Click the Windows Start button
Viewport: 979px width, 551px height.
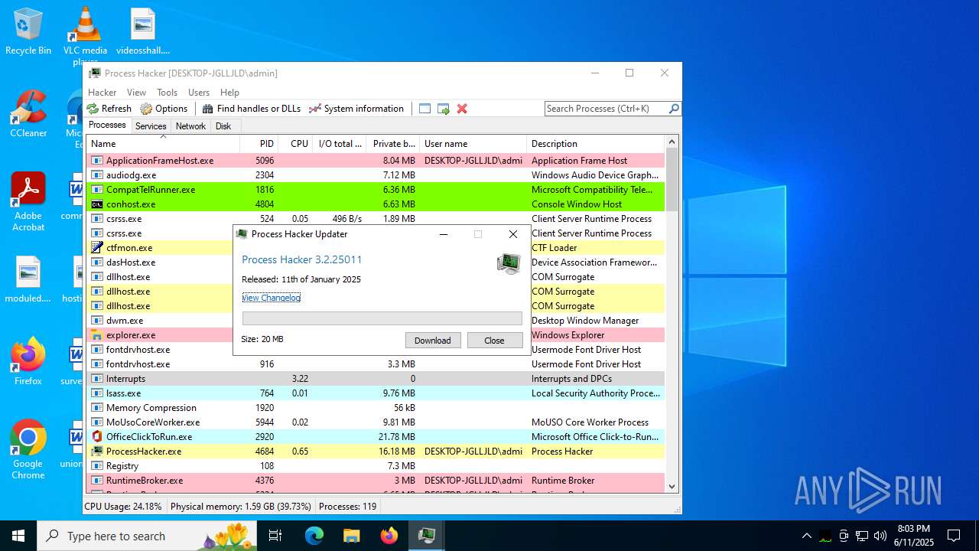click(x=18, y=536)
